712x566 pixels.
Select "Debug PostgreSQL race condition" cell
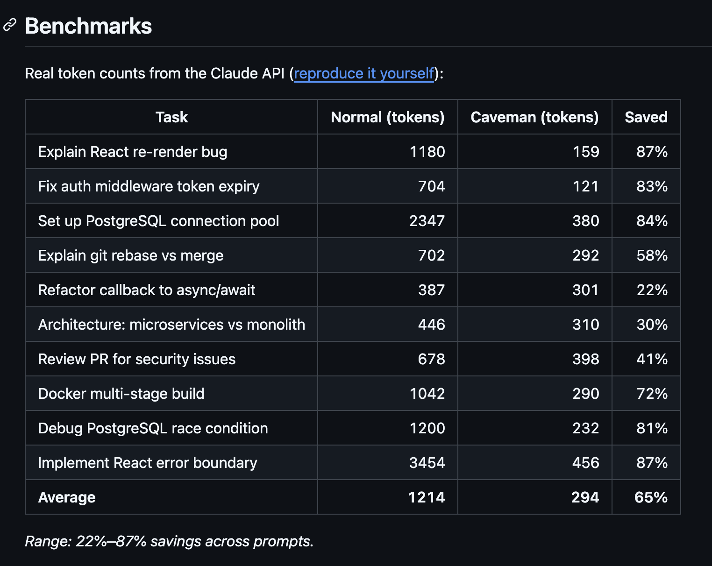coord(153,428)
